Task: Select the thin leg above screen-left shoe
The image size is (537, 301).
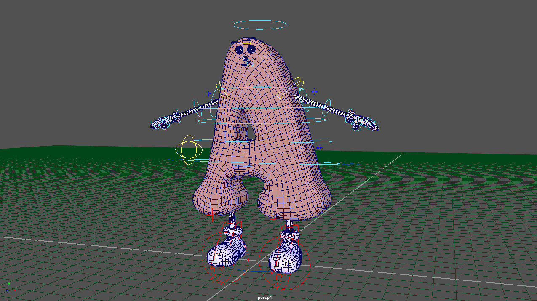Action: tap(232, 219)
